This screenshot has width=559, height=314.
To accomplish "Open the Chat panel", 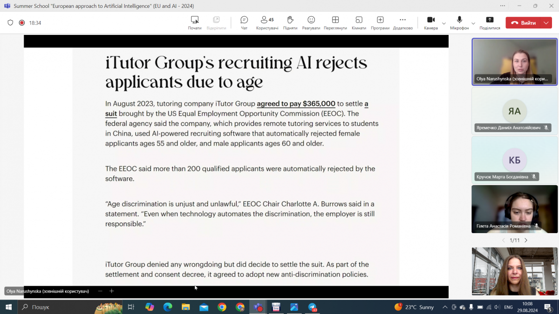I will click(x=244, y=22).
